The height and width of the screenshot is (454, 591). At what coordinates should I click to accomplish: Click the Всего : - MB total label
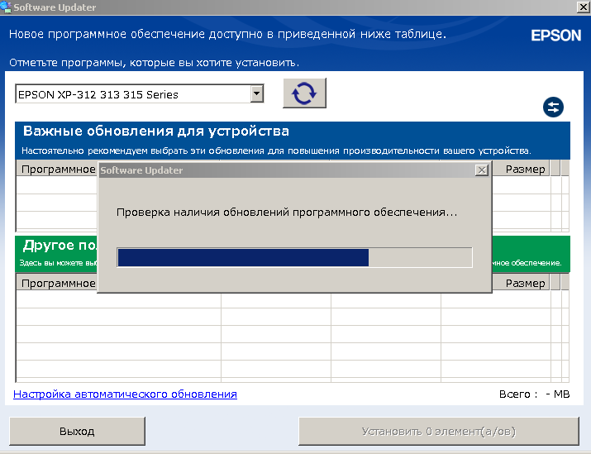coord(534,394)
